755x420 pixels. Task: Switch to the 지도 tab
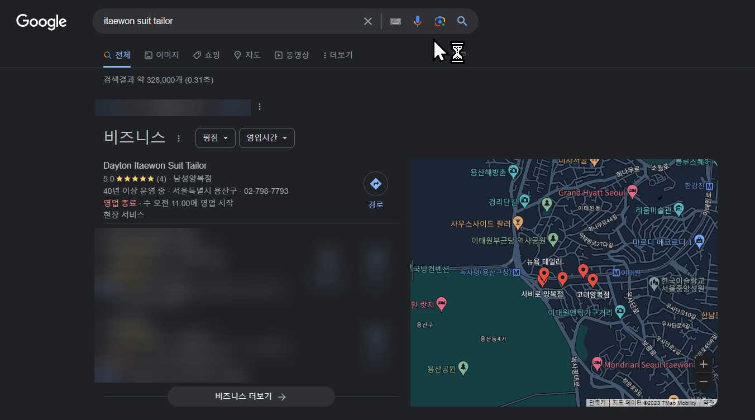pos(247,55)
